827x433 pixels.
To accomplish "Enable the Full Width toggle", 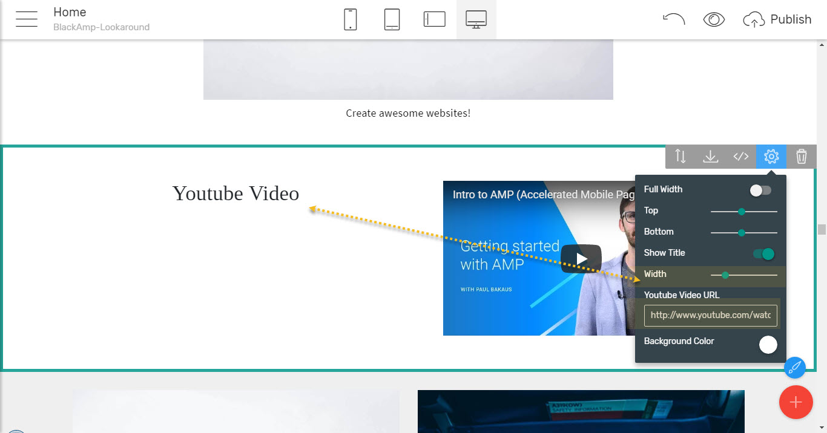I will pyautogui.click(x=760, y=190).
